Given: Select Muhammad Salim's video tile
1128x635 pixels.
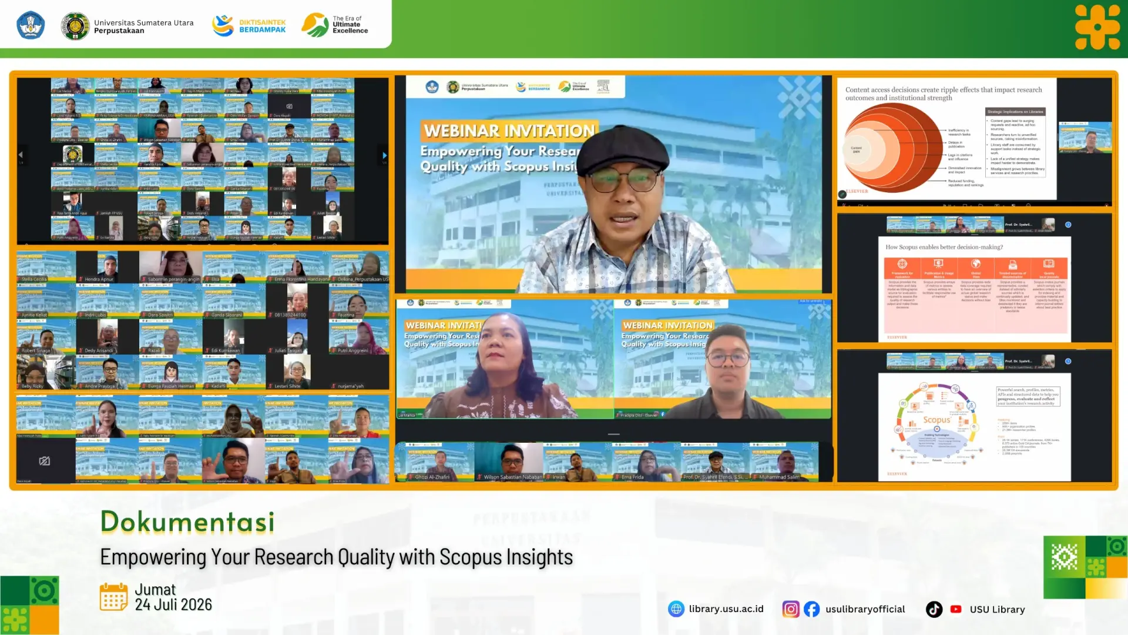Looking at the screenshot, I should click(x=784, y=462).
